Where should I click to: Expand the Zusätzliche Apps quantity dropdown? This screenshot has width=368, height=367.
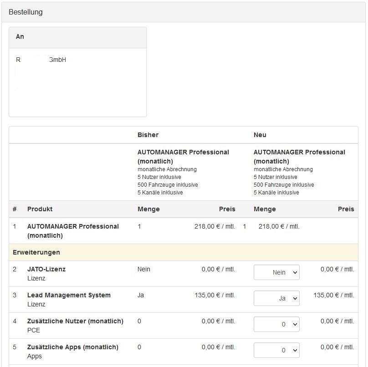[x=276, y=350]
